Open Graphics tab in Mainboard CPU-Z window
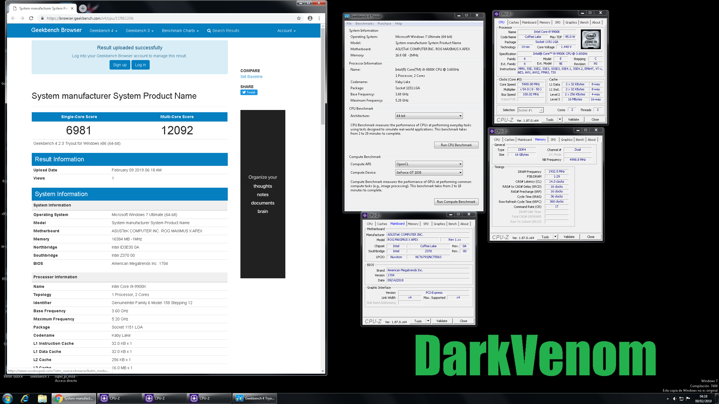Image resolution: width=719 pixels, height=404 pixels. [439, 224]
